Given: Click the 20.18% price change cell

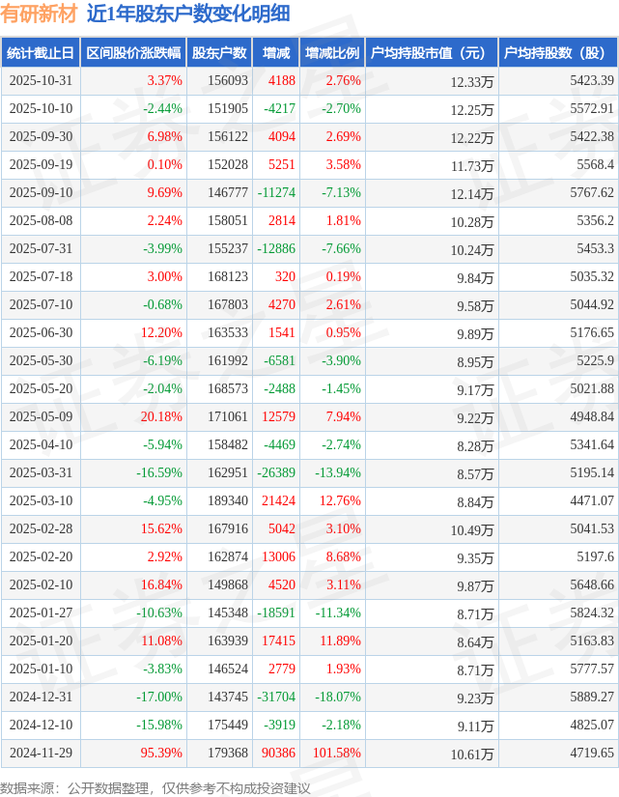Looking at the screenshot, I should (x=161, y=417).
